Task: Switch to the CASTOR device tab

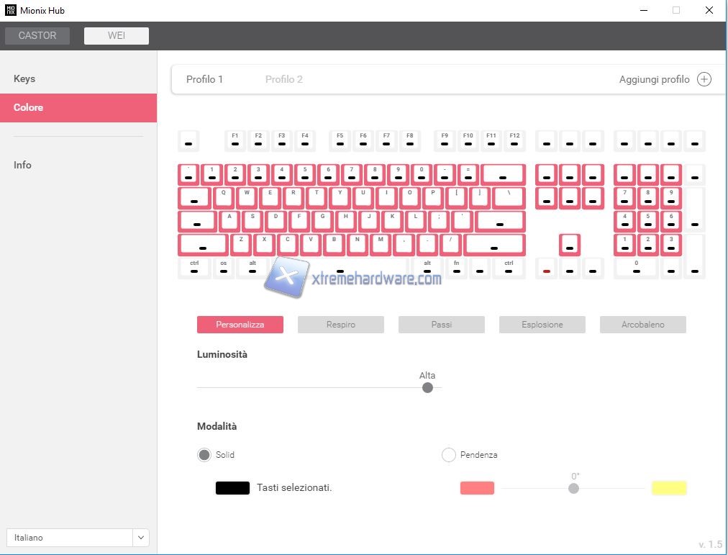Action: 37,36
